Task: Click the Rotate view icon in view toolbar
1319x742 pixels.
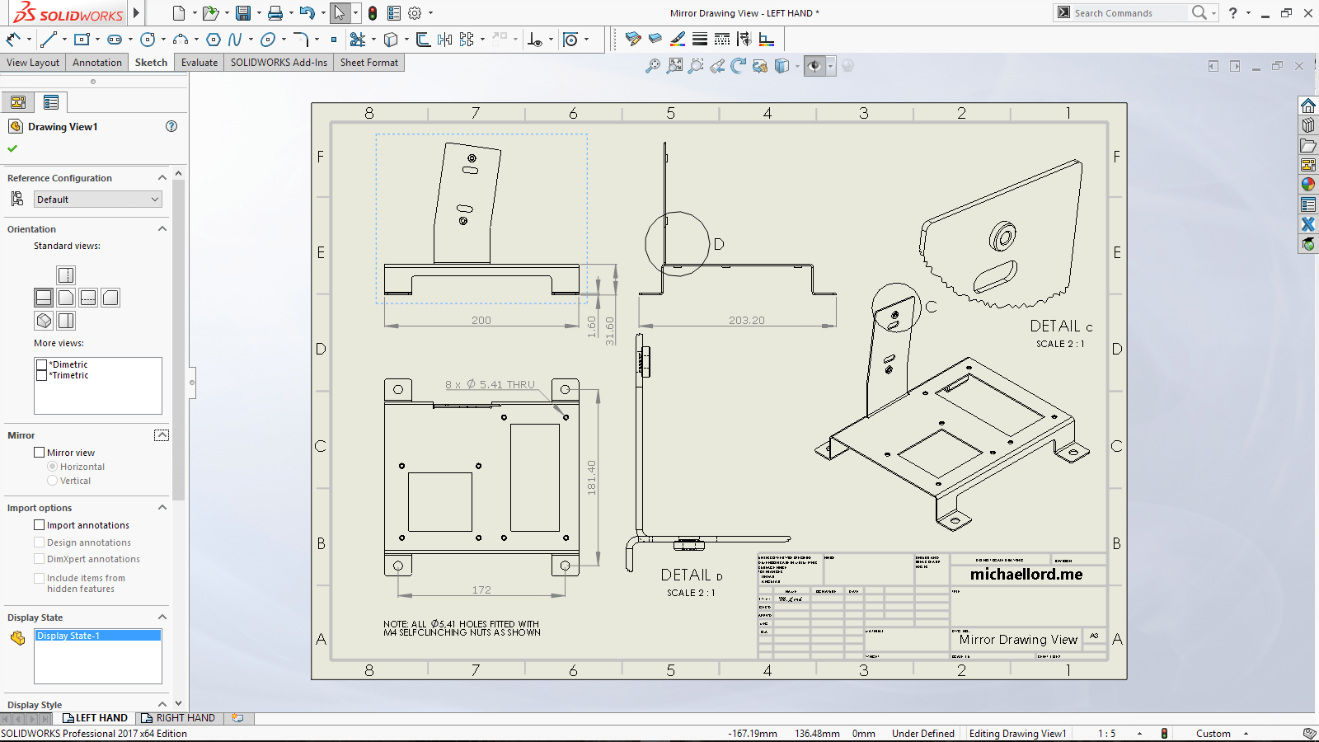Action: click(x=739, y=66)
